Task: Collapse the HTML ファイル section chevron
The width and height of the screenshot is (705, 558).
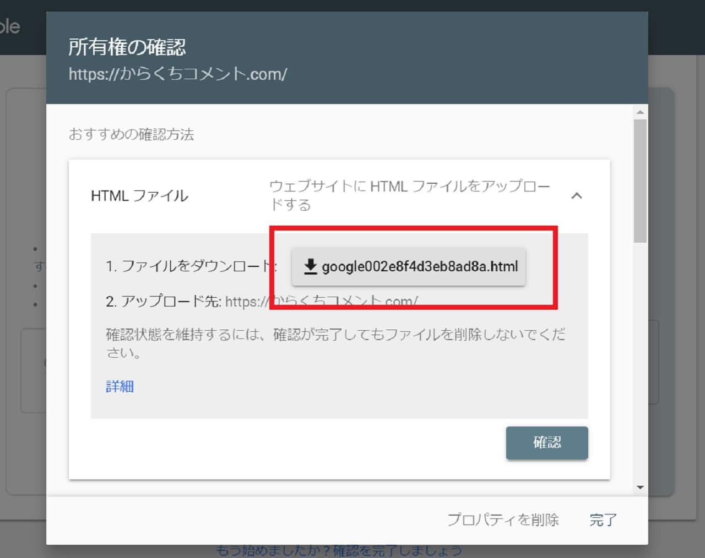Action: [576, 196]
